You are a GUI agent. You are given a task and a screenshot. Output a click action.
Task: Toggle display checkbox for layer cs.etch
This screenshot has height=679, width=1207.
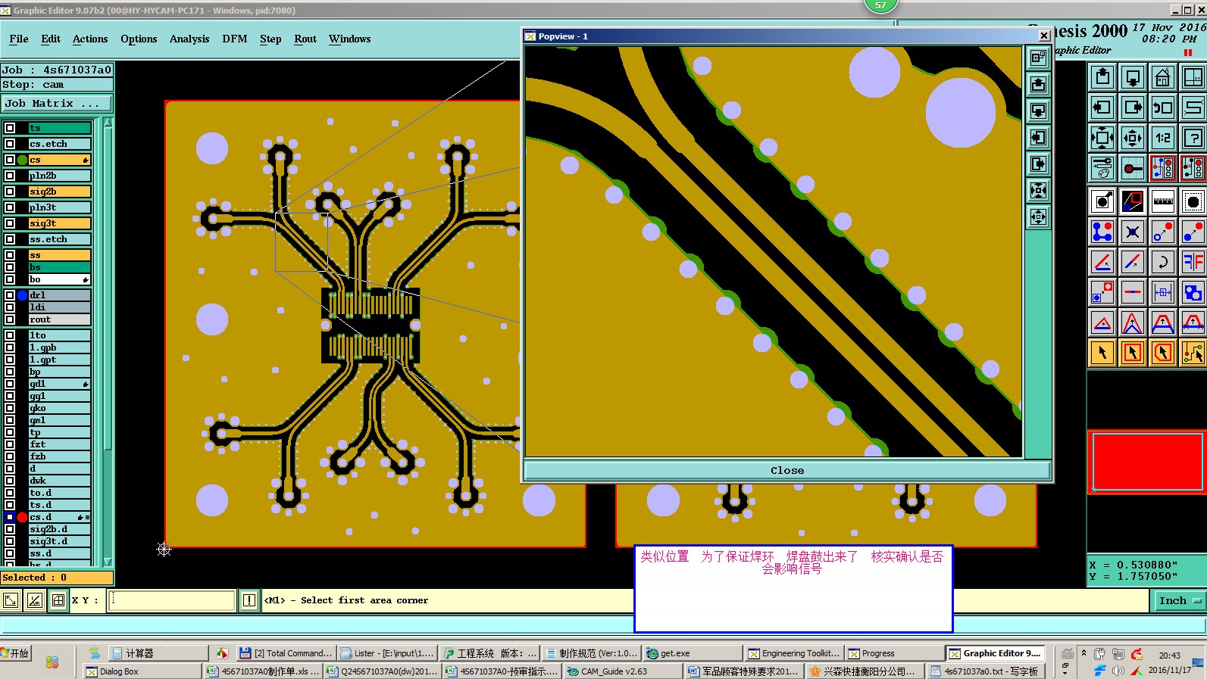tap(10, 144)
